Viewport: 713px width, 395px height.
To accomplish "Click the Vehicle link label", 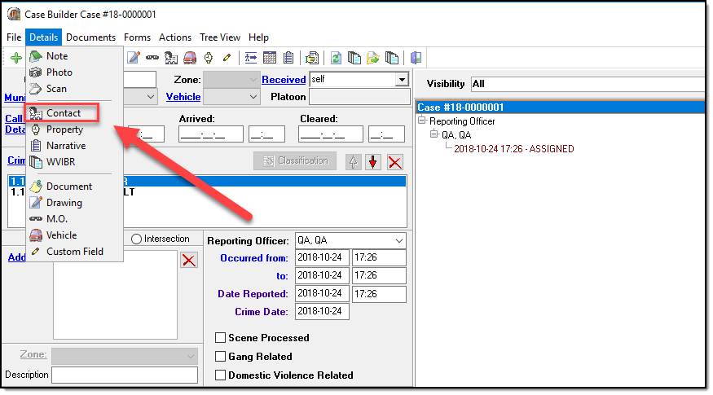I will coord(183,97).
